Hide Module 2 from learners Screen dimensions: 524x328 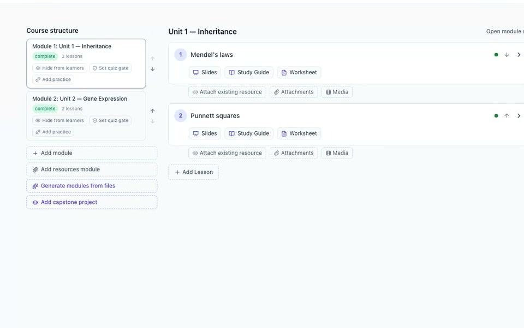[60, 120]
